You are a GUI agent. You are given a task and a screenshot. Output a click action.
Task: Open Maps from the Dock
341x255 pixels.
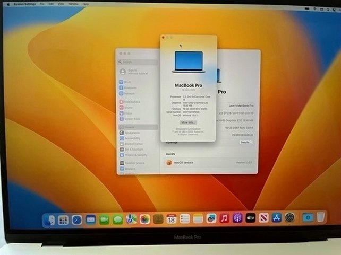tap(131, 219)
